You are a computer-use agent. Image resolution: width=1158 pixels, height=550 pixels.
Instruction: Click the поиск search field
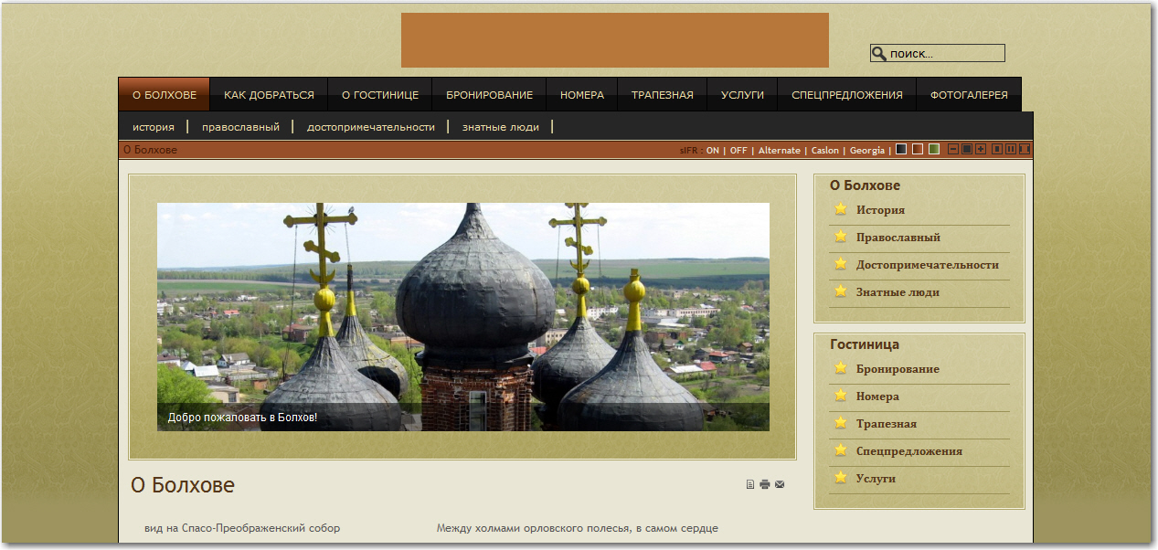pos(945,54)
